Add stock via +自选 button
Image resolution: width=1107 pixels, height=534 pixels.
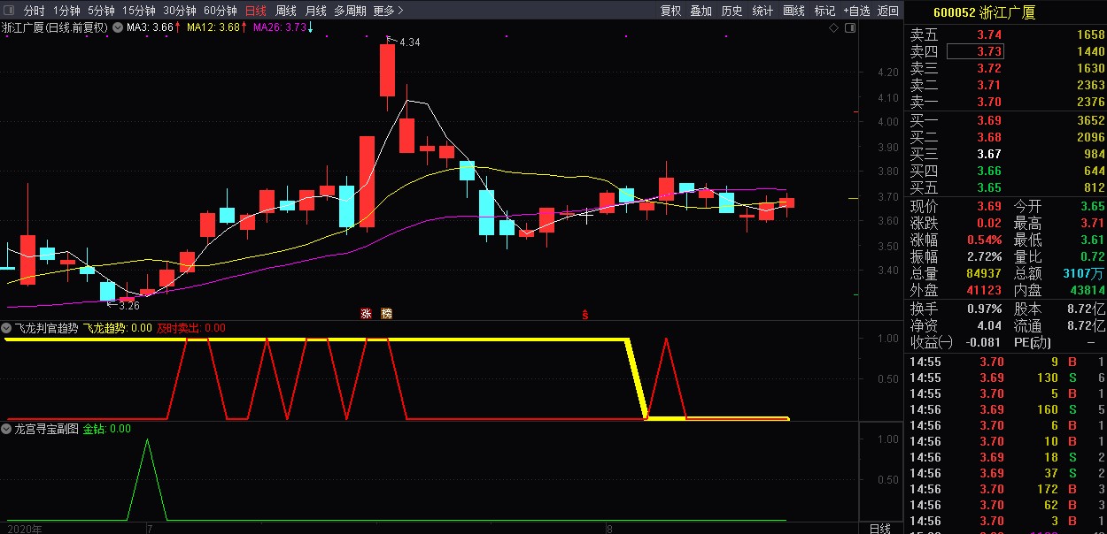(856, 11)
